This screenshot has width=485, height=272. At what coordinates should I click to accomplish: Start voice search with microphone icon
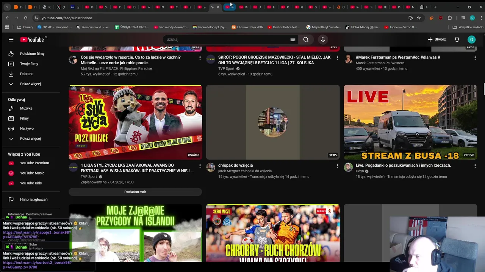point(323,39)
